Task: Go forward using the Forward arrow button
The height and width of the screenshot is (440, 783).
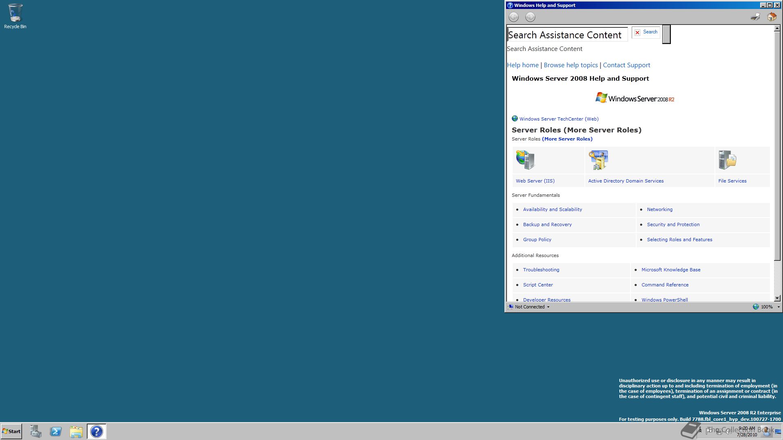Action: 530,17
